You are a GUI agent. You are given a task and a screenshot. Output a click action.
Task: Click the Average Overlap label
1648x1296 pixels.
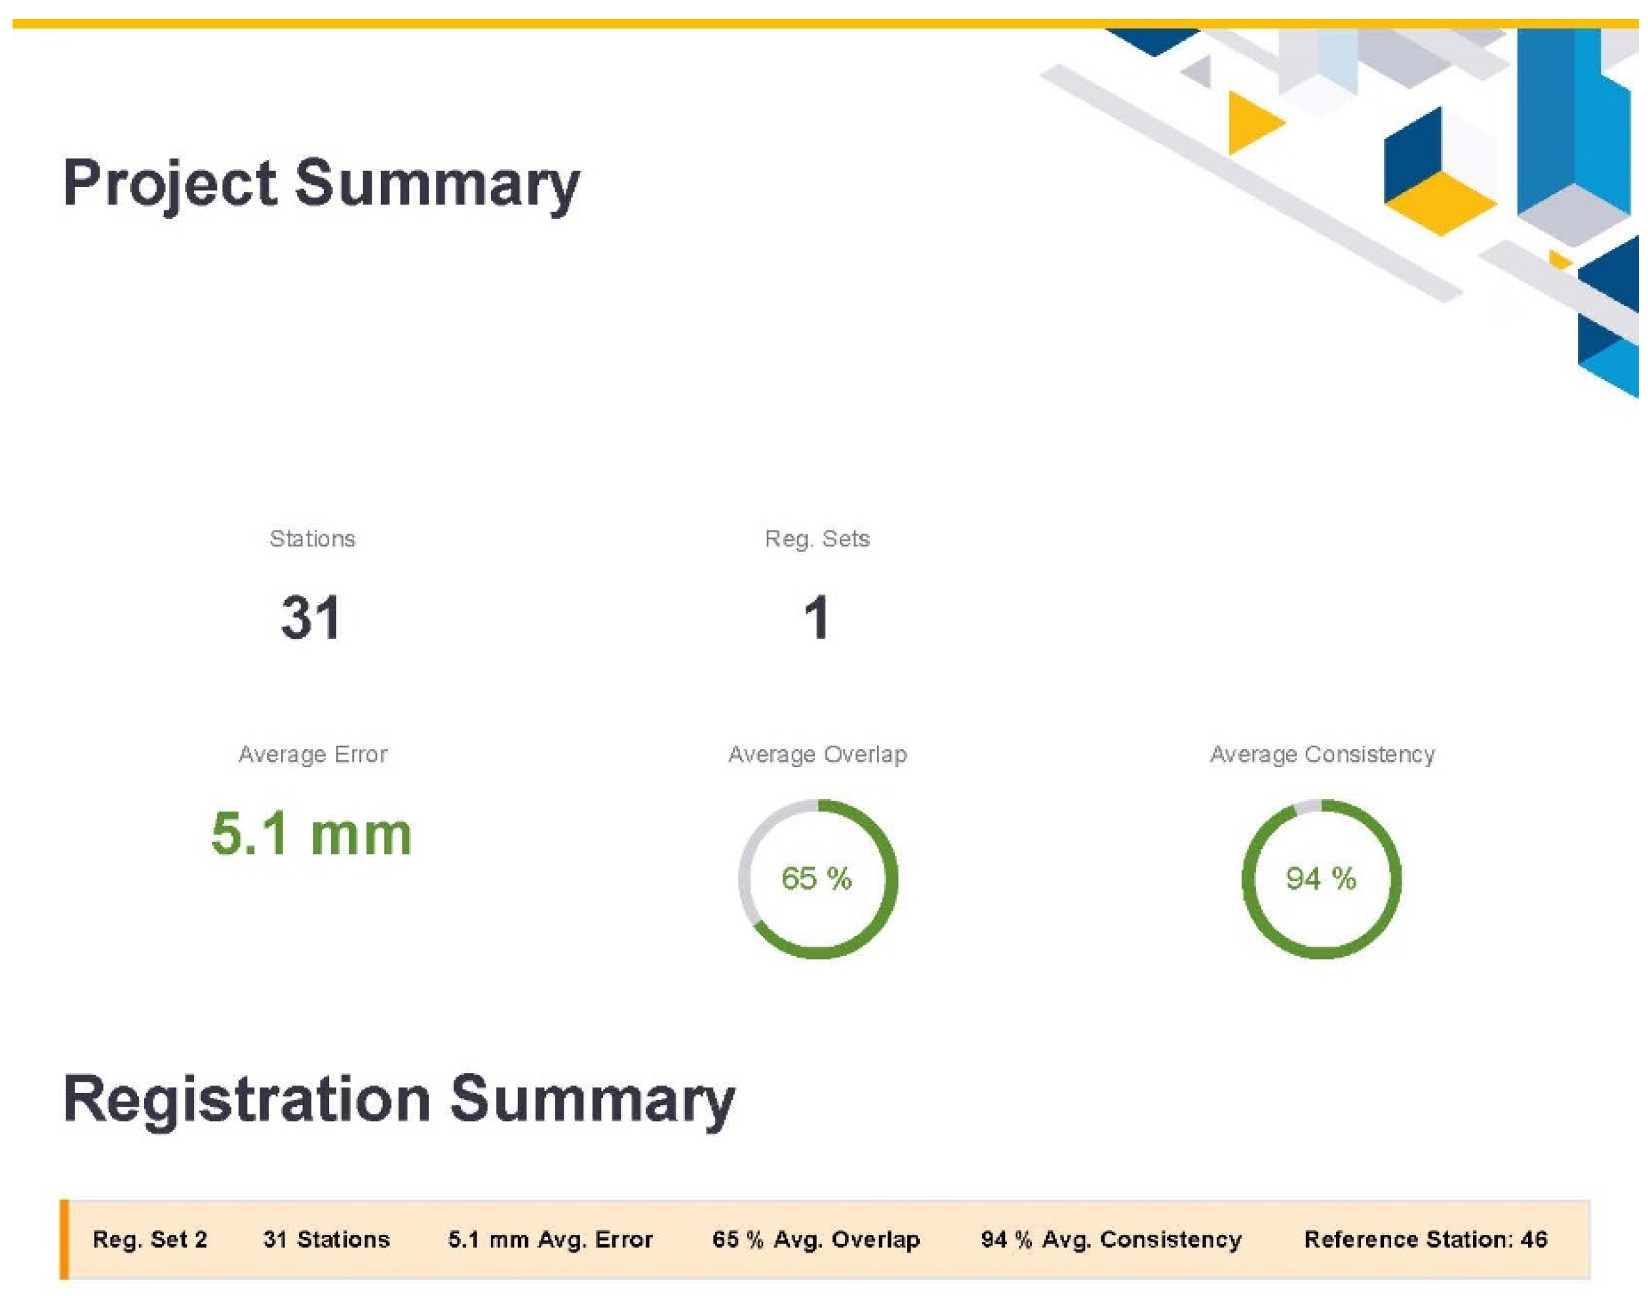tap(817, 755)
